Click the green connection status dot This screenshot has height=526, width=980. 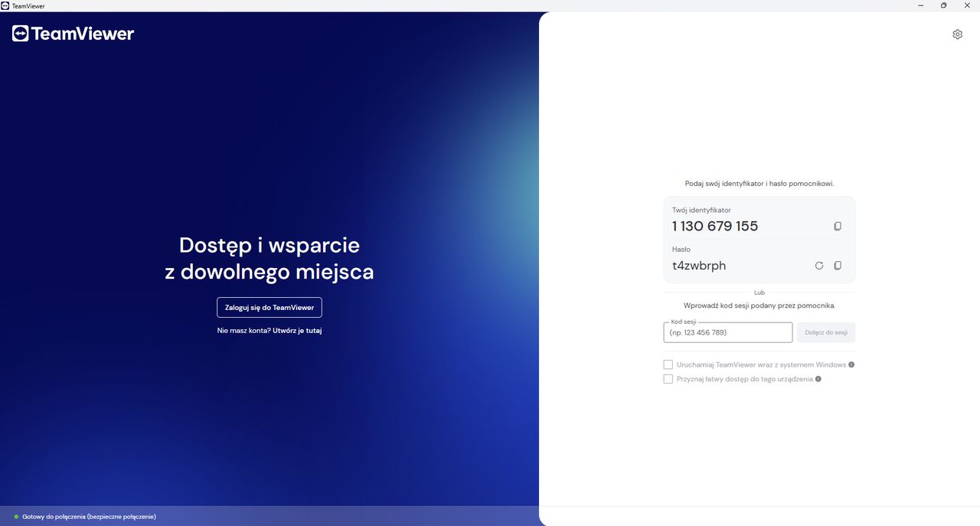(16, 517)
